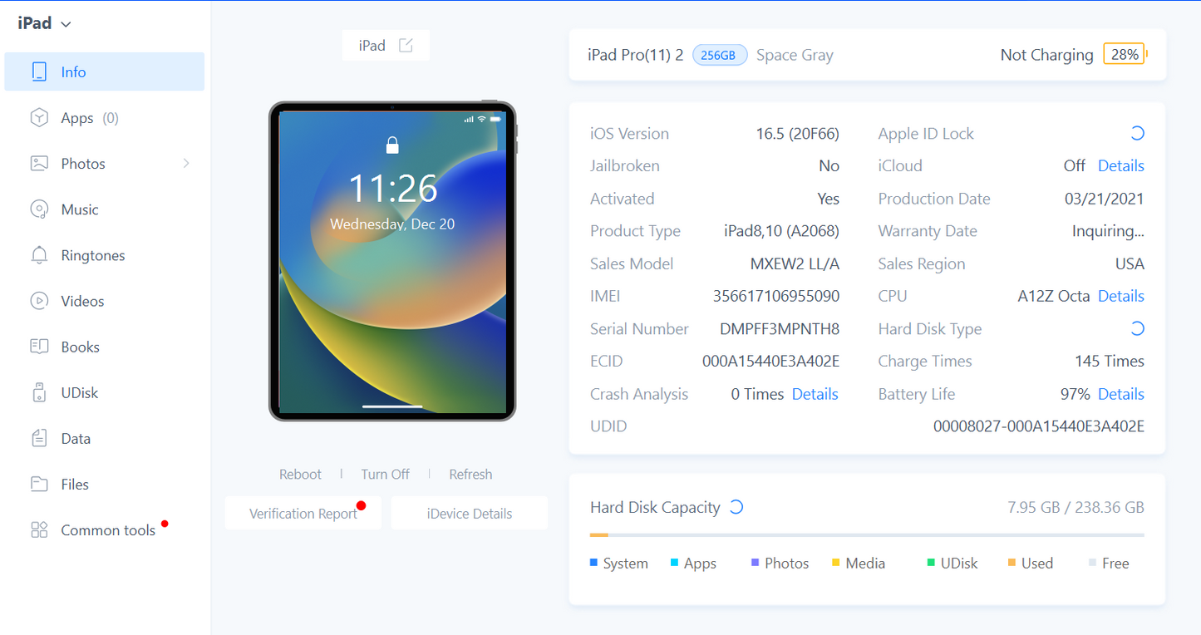Image resolution: width=1201 pixels, height=635 pixels.
Task: Open the Files section
Action: (74, 484)
